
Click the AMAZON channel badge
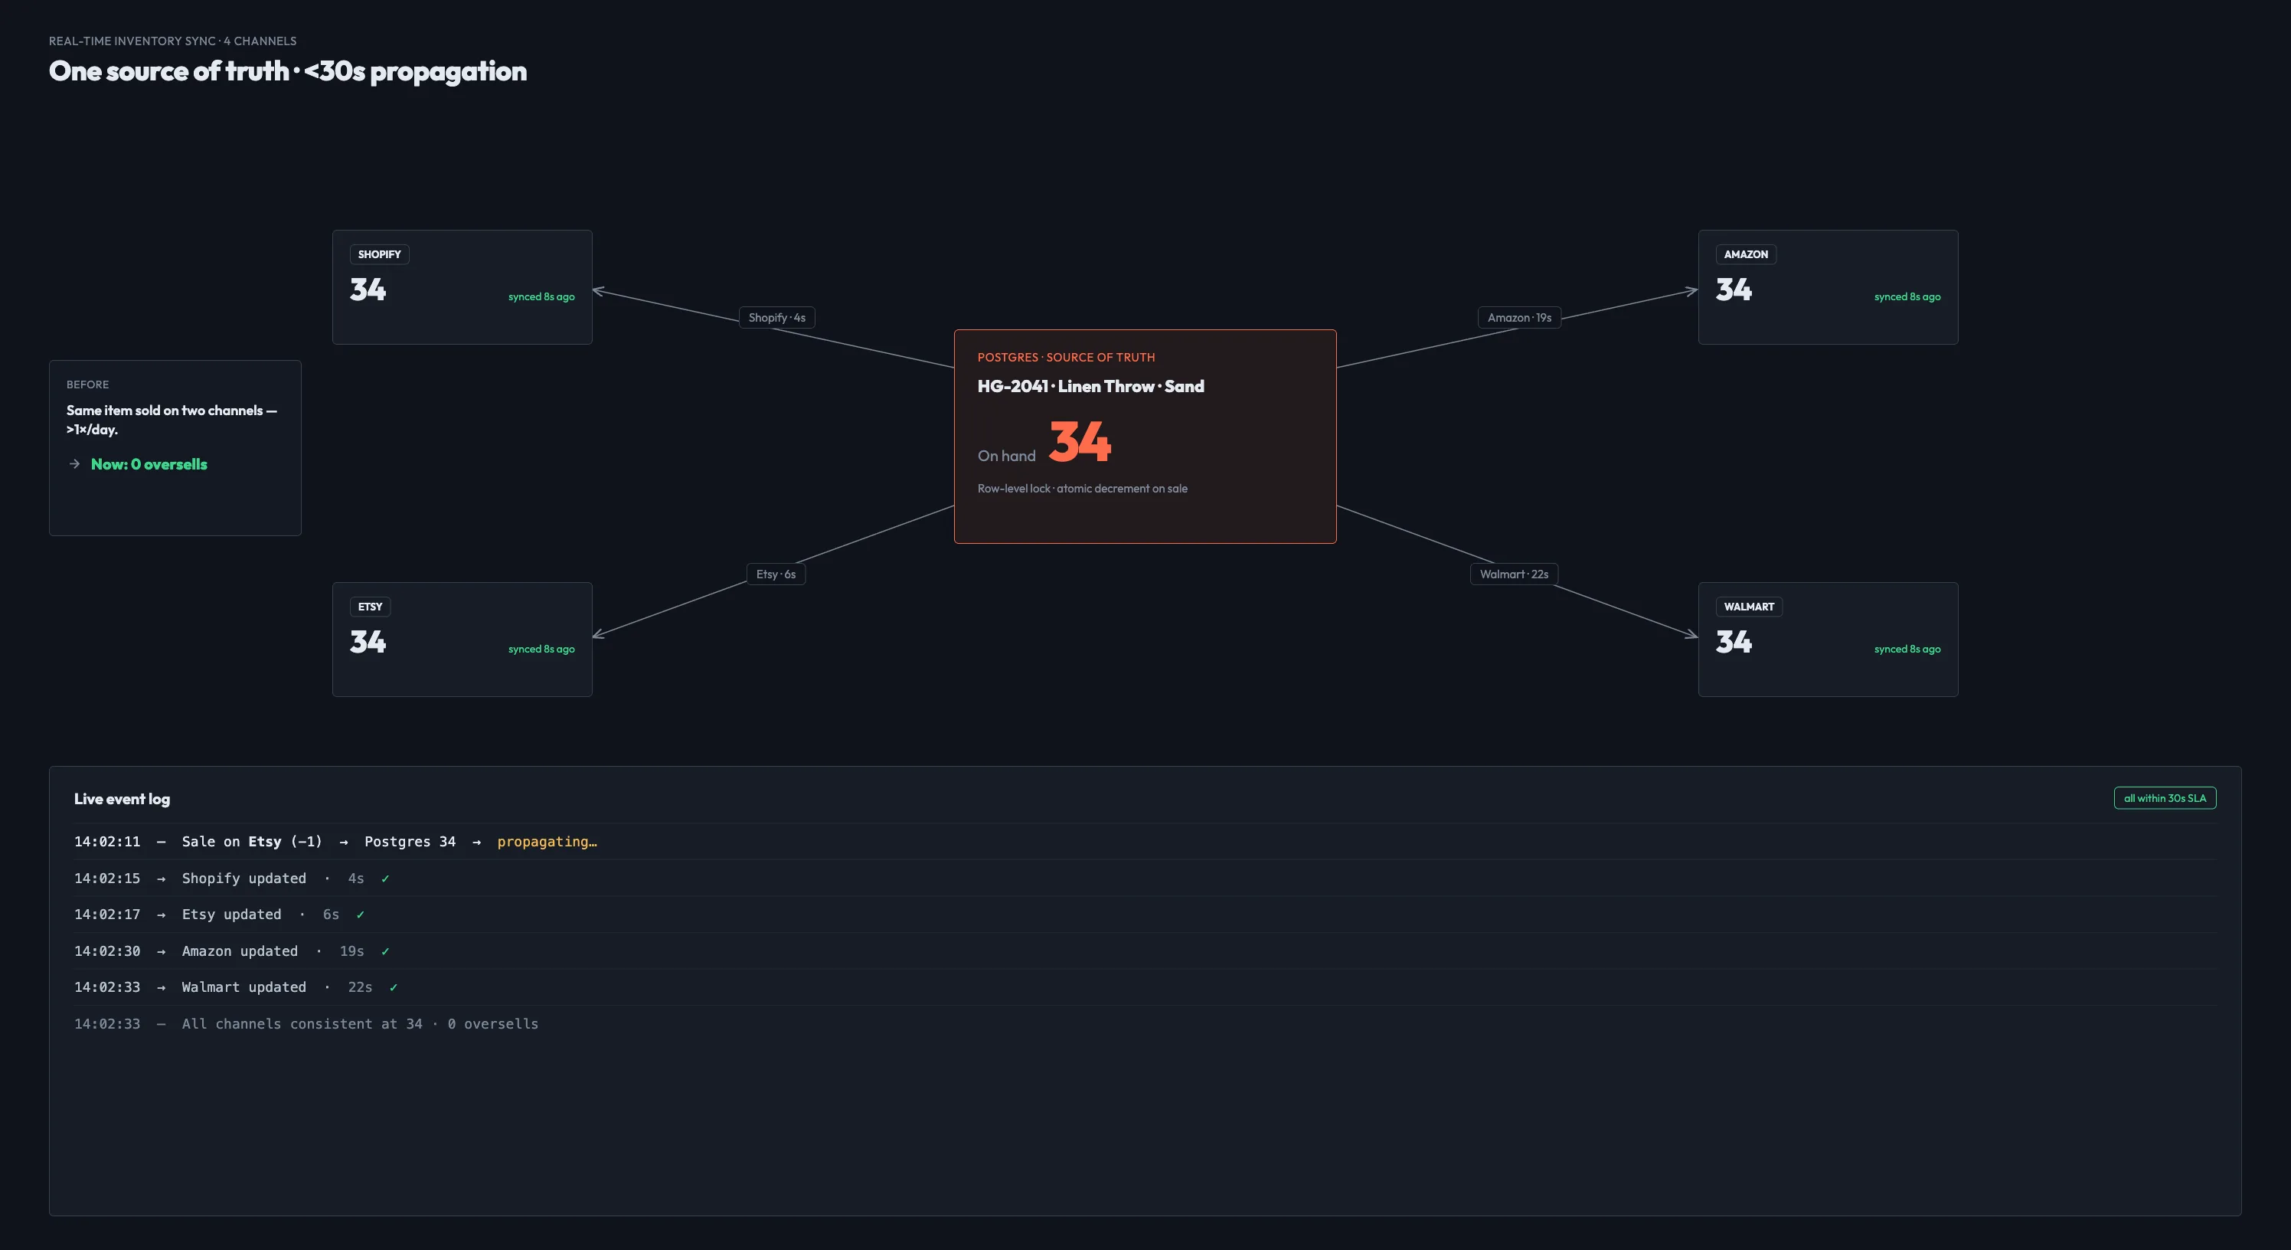pos(1745,254)
